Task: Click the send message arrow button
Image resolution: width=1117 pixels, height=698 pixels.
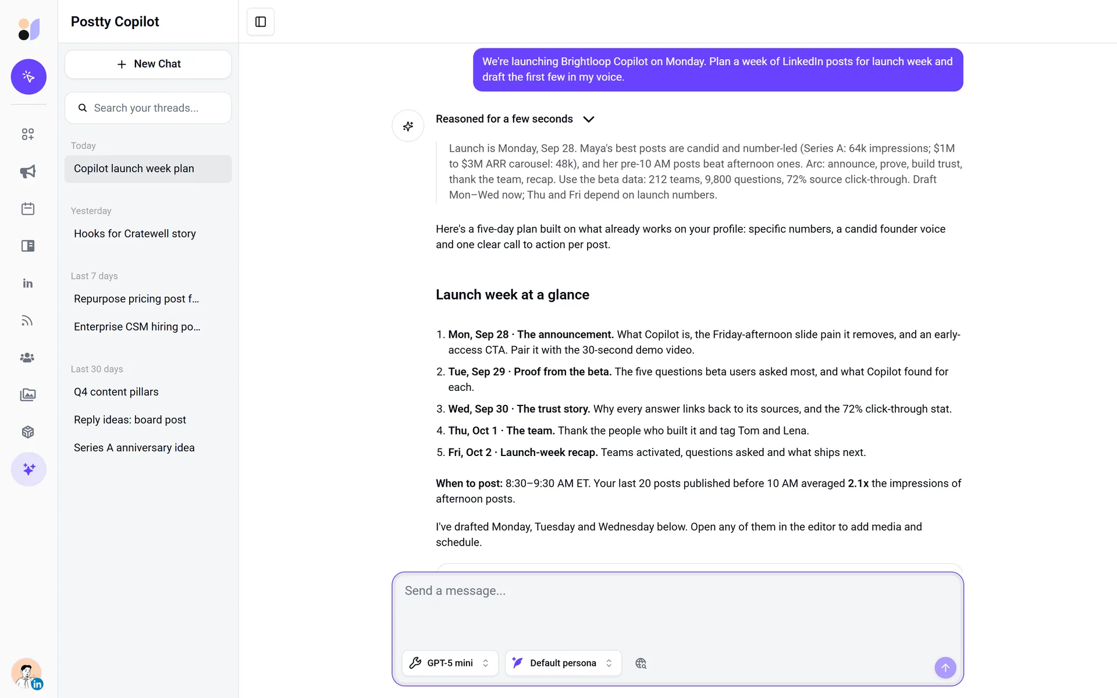Action: pos(945,668)
